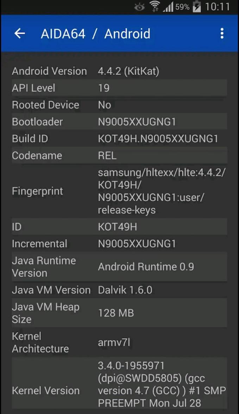Tap the Codename REL entry
The height and width of the screenshot is (414, 239).
pyautogui.click(x=120, y=155)
